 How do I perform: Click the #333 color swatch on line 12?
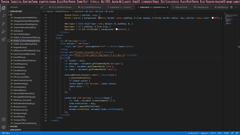[99, 18]
